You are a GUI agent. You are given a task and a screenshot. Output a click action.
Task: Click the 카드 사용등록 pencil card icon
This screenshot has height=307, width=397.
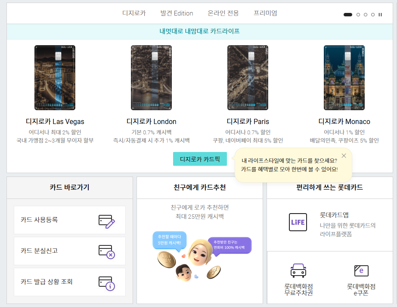click(107, 221)
